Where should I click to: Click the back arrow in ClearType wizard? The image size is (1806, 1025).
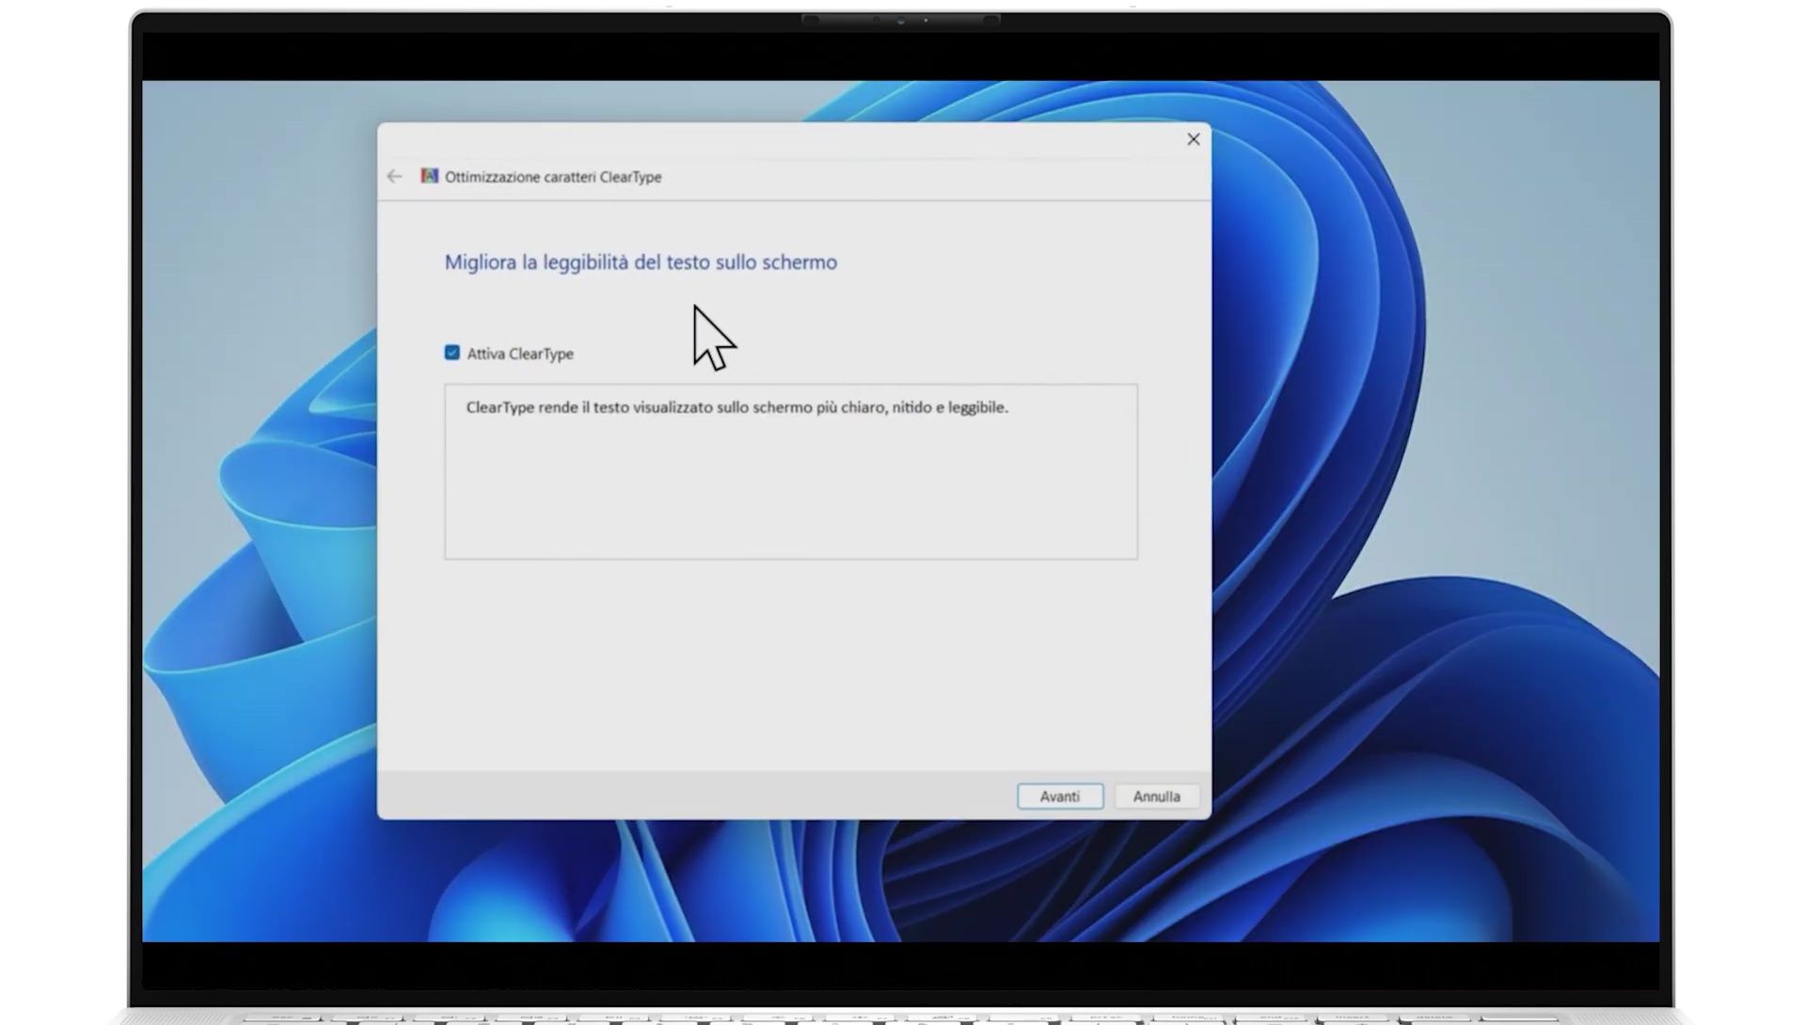click(x=394, y=177)
